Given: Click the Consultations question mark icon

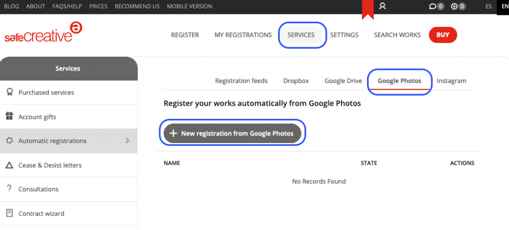Looking at the screenshot, I should (9, 189).
